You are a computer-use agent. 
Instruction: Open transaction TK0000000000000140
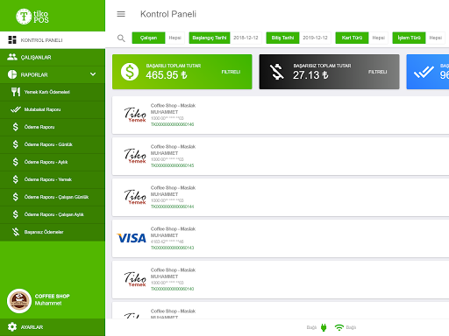(x=172, y=289)
